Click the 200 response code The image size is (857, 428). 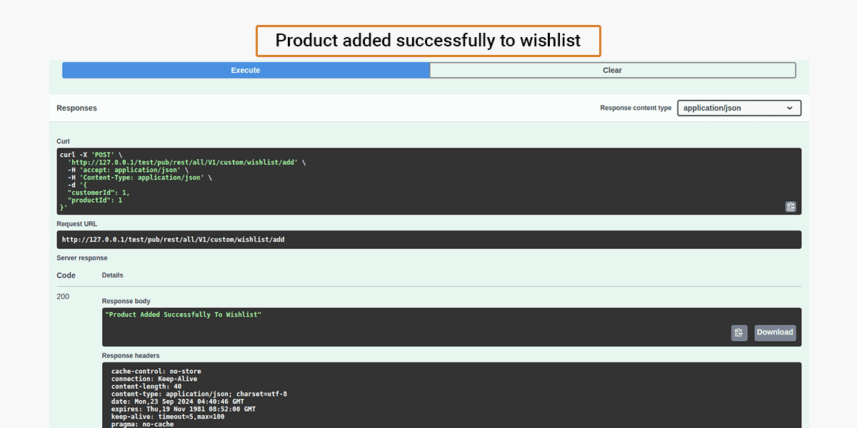[63, 297]
